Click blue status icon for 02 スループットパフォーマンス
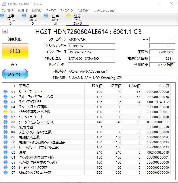 (6, 97)
